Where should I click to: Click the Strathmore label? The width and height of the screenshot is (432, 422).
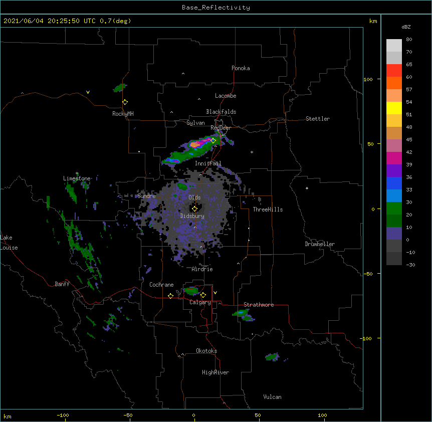[x=259, y=305]
